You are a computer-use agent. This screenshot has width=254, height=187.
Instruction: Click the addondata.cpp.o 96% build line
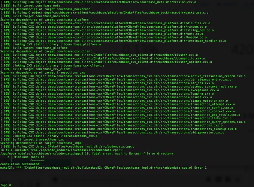(x=67, y=147)
